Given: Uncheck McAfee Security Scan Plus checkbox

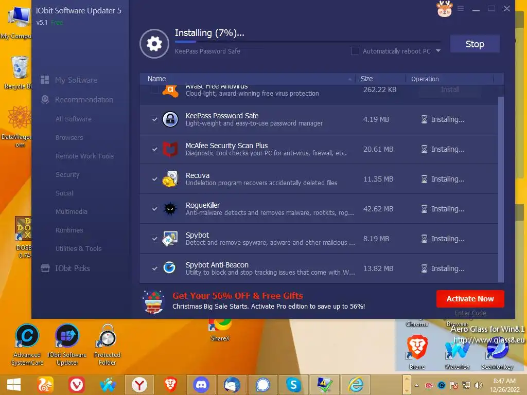Looking at the screenshot, I should tap(154, 149).
